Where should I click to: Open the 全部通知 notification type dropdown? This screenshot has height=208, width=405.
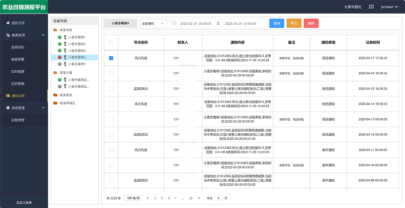coord(153,23)
